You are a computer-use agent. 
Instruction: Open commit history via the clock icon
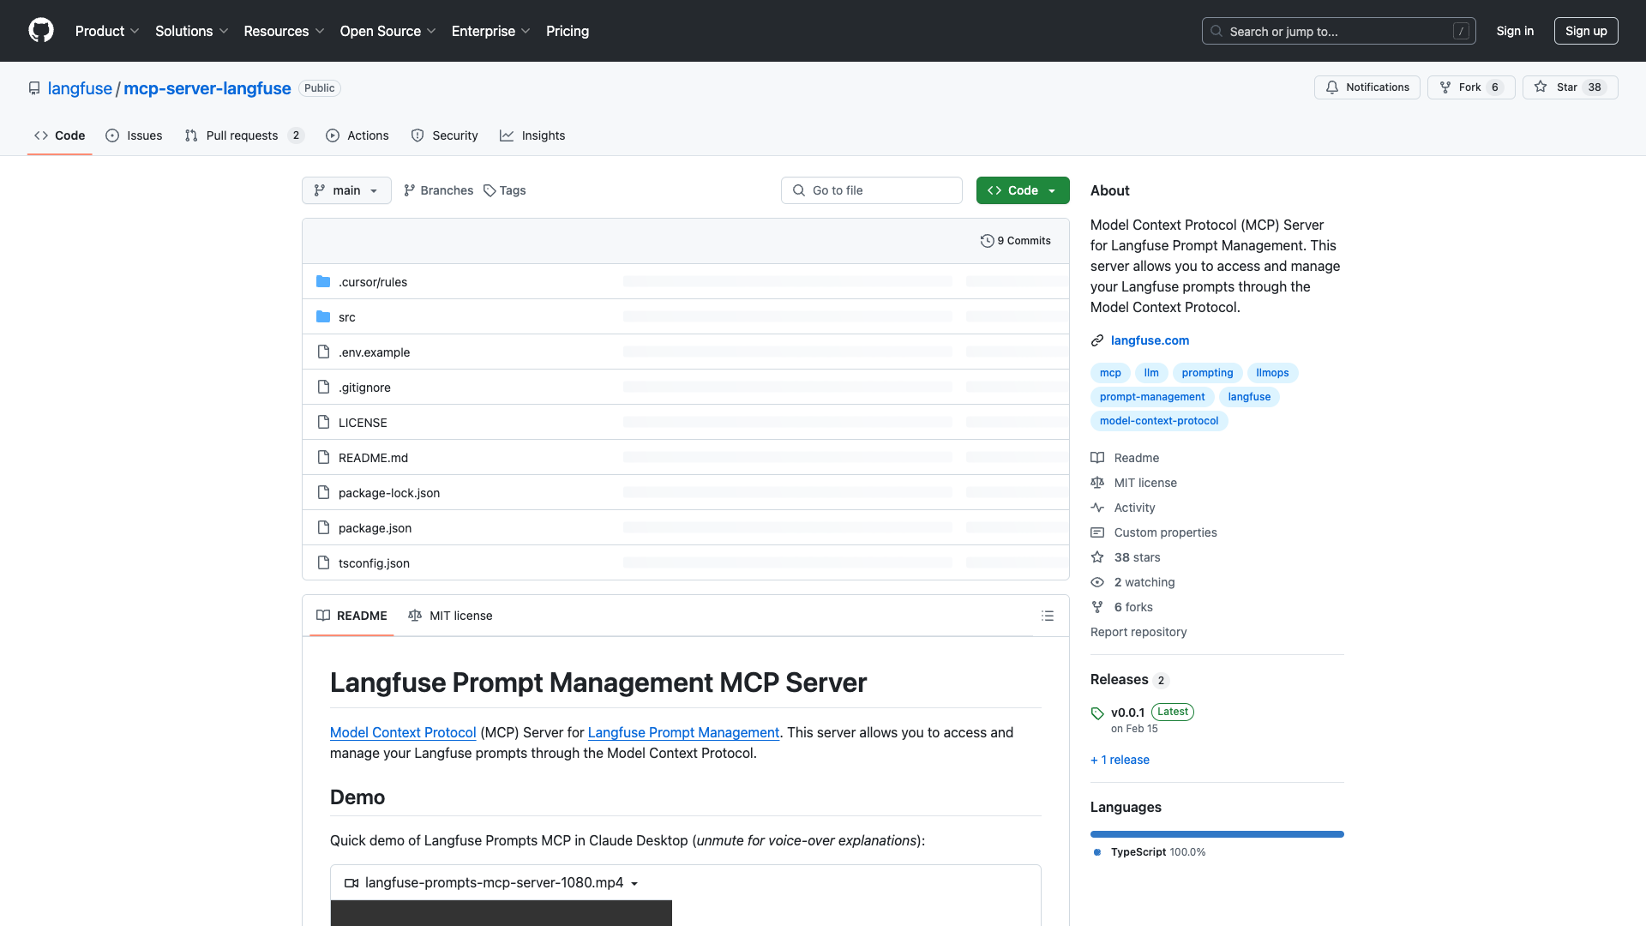987,240
